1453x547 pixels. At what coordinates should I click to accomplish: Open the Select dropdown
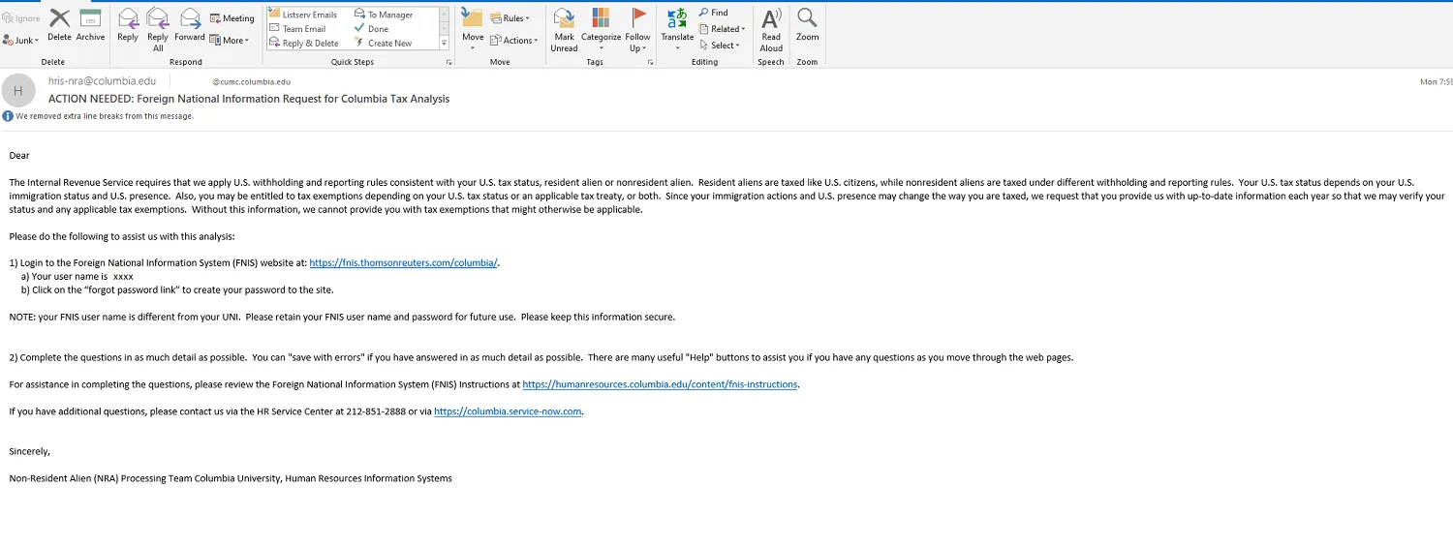(x=719, y=46)
